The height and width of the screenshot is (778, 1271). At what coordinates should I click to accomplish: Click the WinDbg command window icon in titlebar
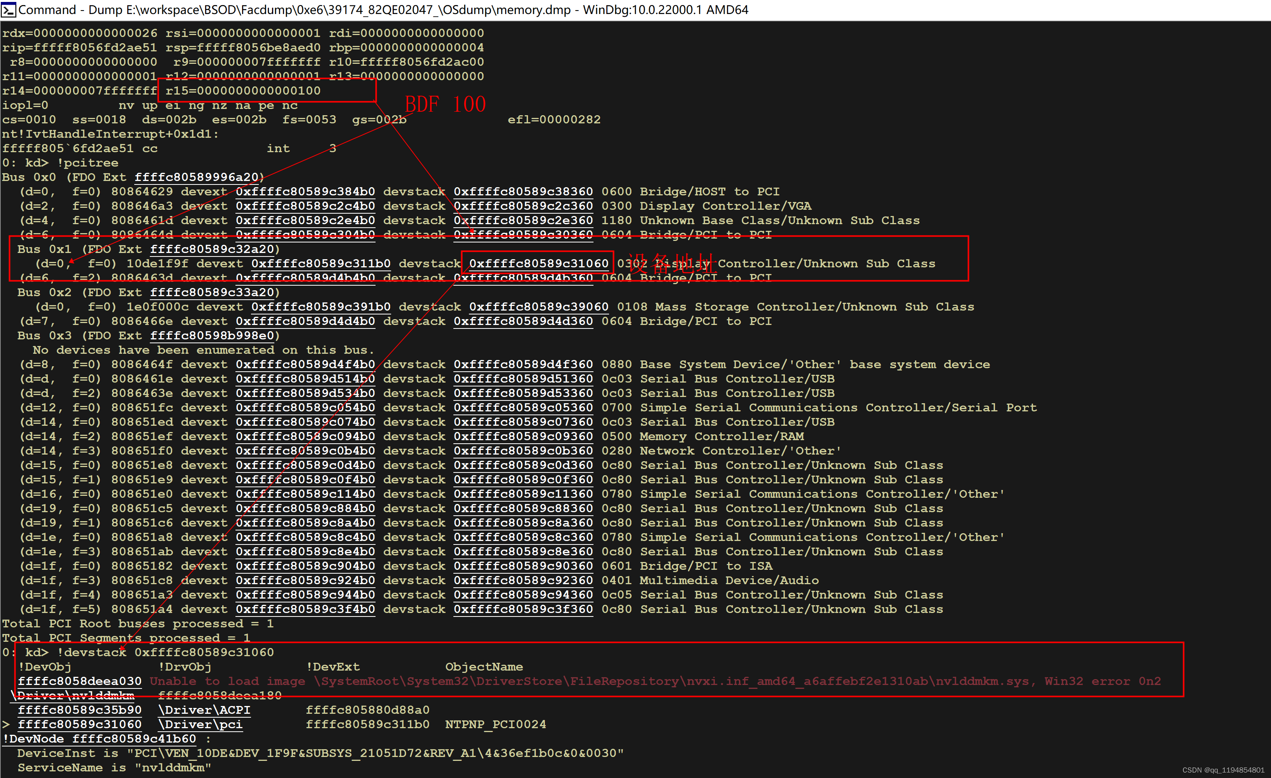[x=8, y=9]
